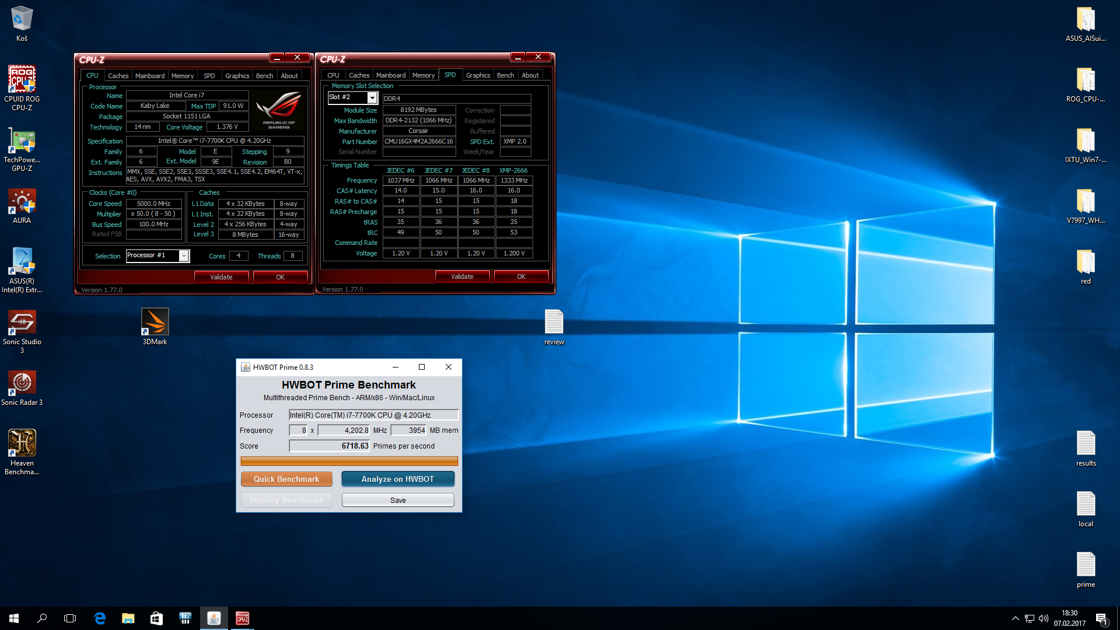
Task: Open Graphics tab in right CPU-Z window
Action: [478, 75]
